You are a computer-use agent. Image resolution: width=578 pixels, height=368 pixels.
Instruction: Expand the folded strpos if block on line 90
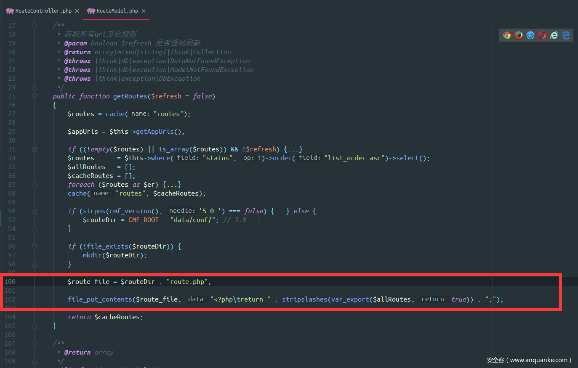coord(34,211)
